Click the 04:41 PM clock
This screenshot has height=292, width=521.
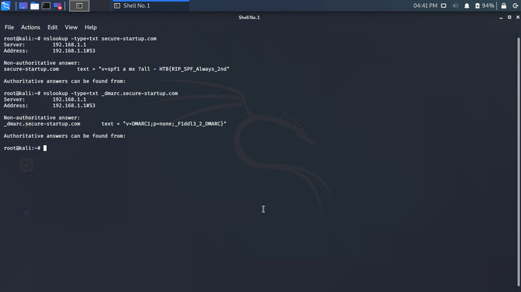pos(425,6)
